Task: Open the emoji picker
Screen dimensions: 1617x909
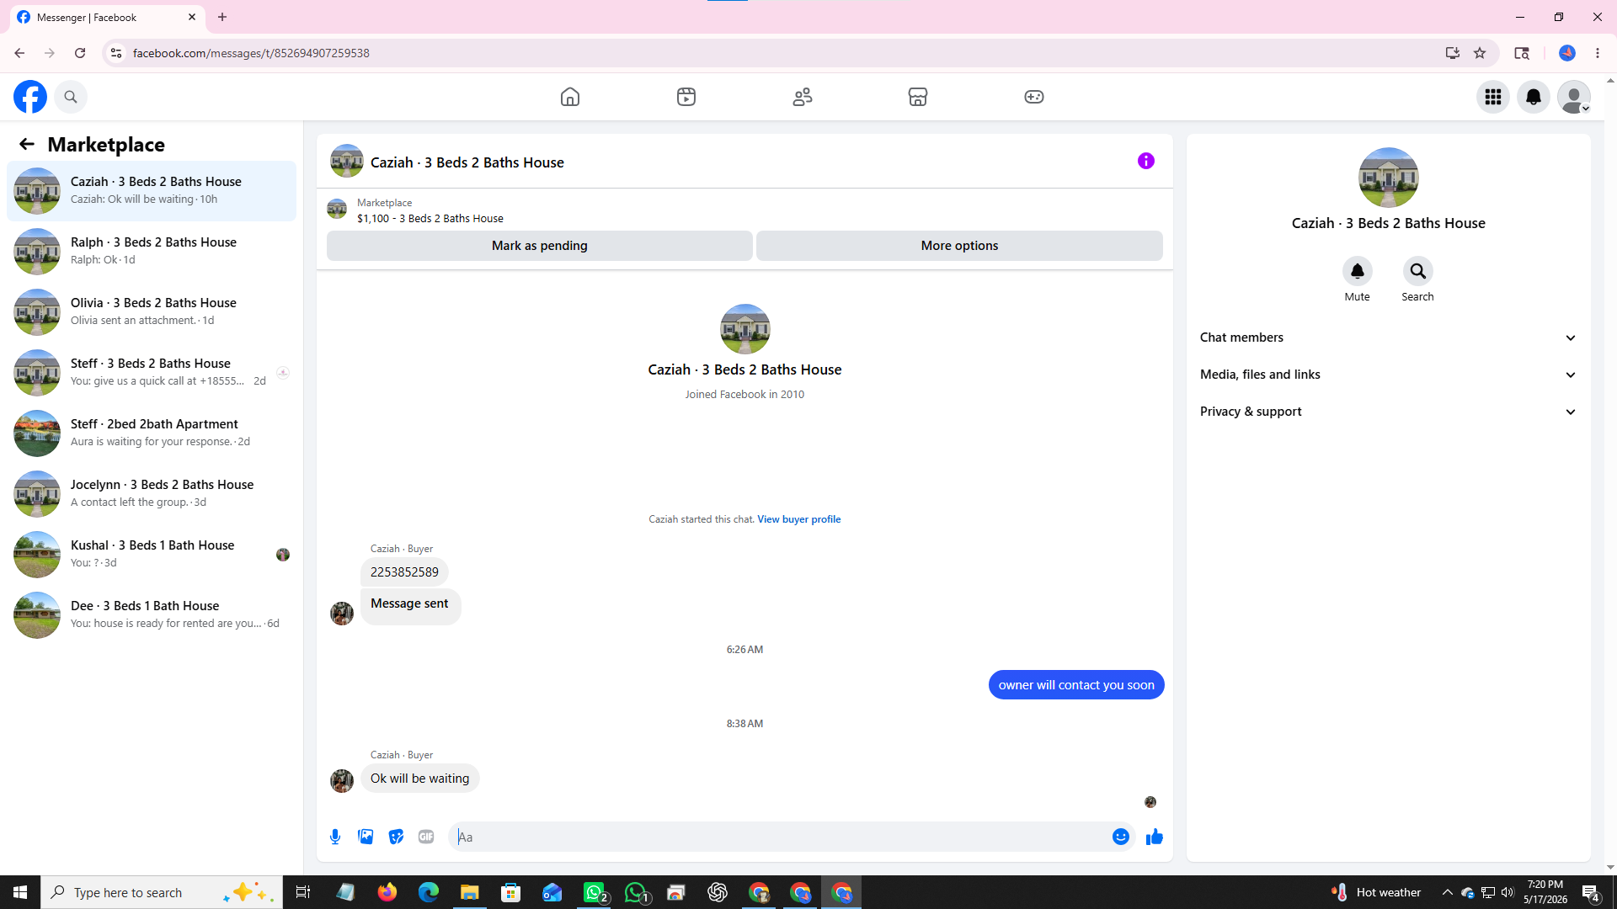Action: 1121,837
